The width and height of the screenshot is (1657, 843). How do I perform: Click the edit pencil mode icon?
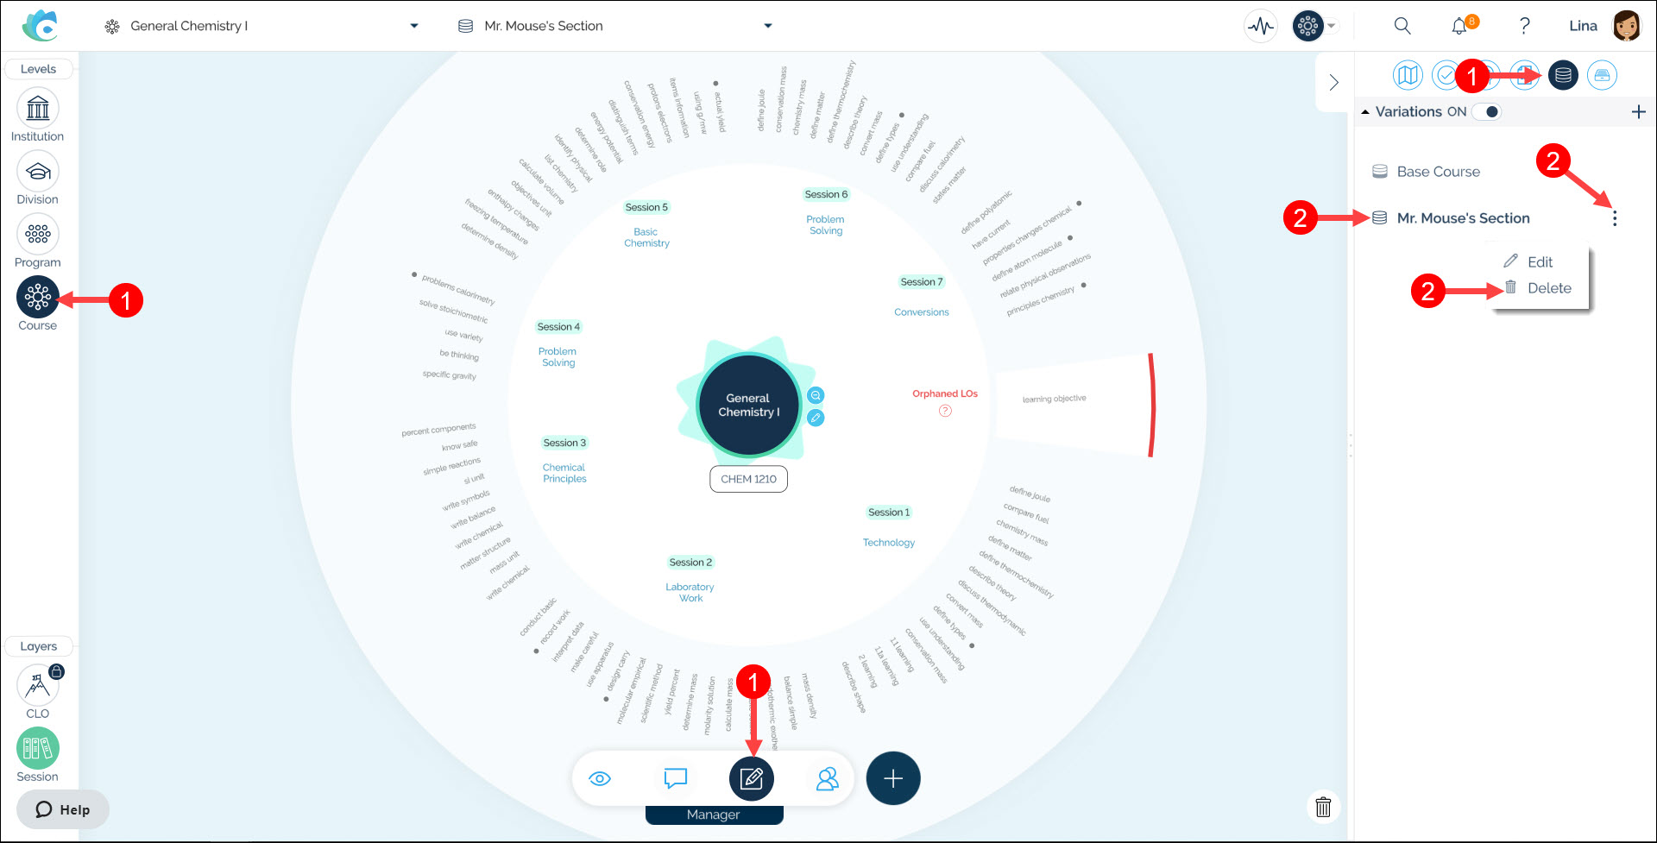[x=751, y=779]
